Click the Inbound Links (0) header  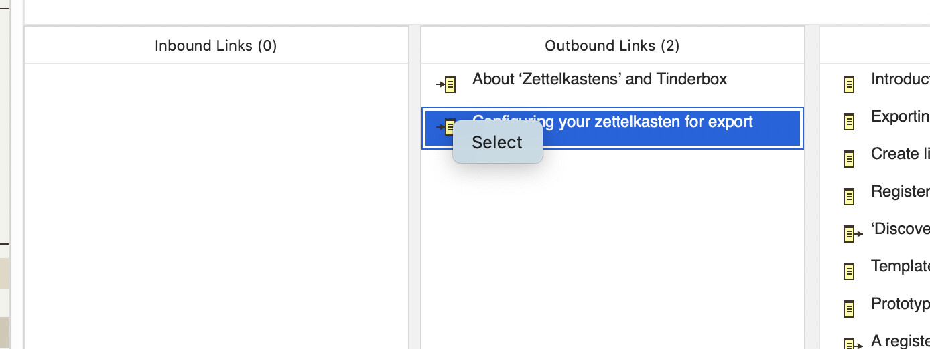coord(216,45)
